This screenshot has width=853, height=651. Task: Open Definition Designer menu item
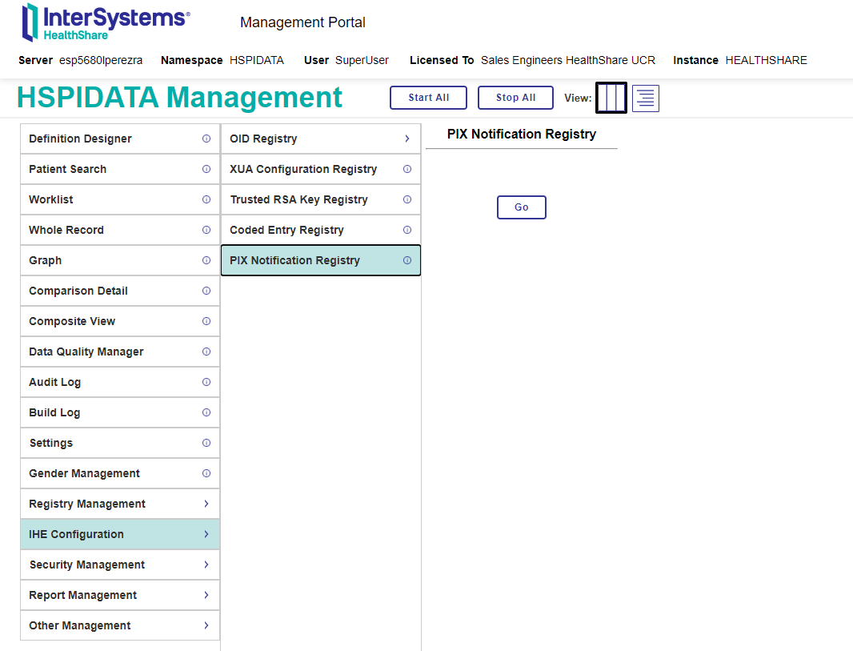(120, 139)
